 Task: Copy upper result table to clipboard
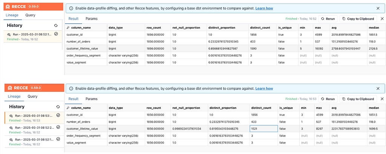358,19
